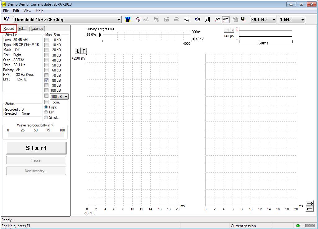This screenshot has height=229, width=318.
Task: Click the contralateral curve icon
Action: pyautogui.click(x=197, y=20)
